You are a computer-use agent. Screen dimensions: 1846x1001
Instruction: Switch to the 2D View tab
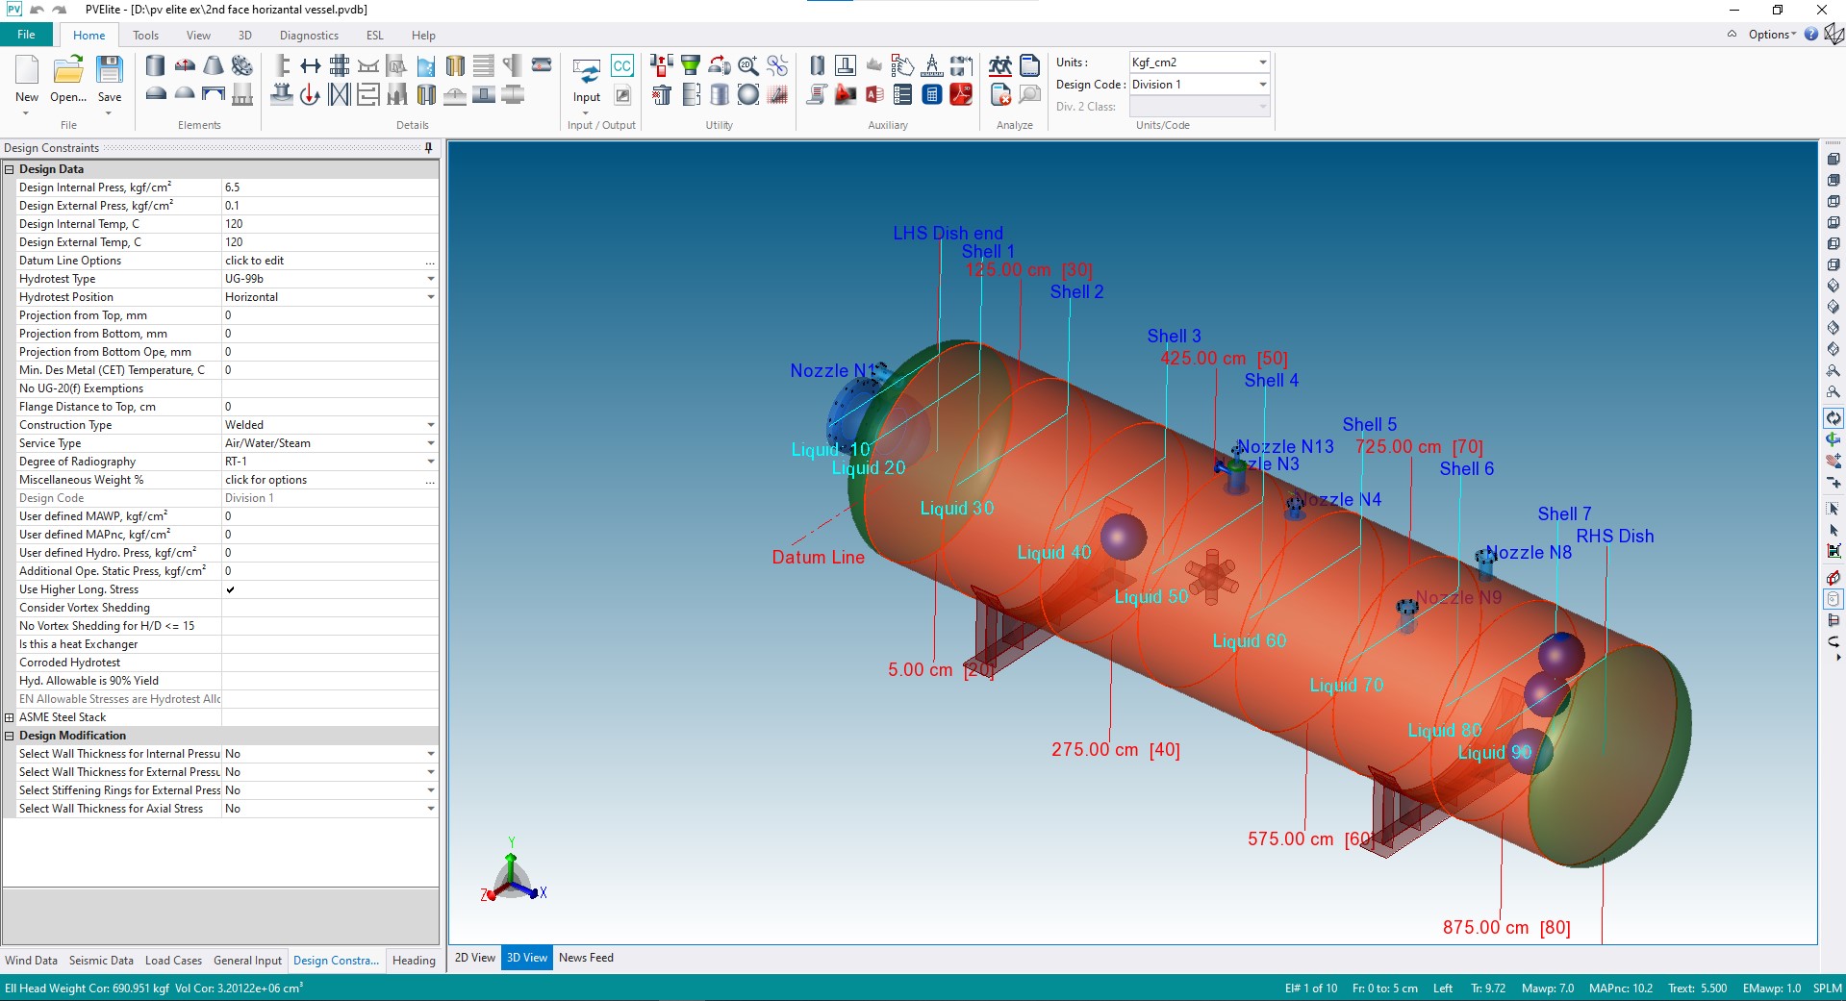[x=474, y=958]
